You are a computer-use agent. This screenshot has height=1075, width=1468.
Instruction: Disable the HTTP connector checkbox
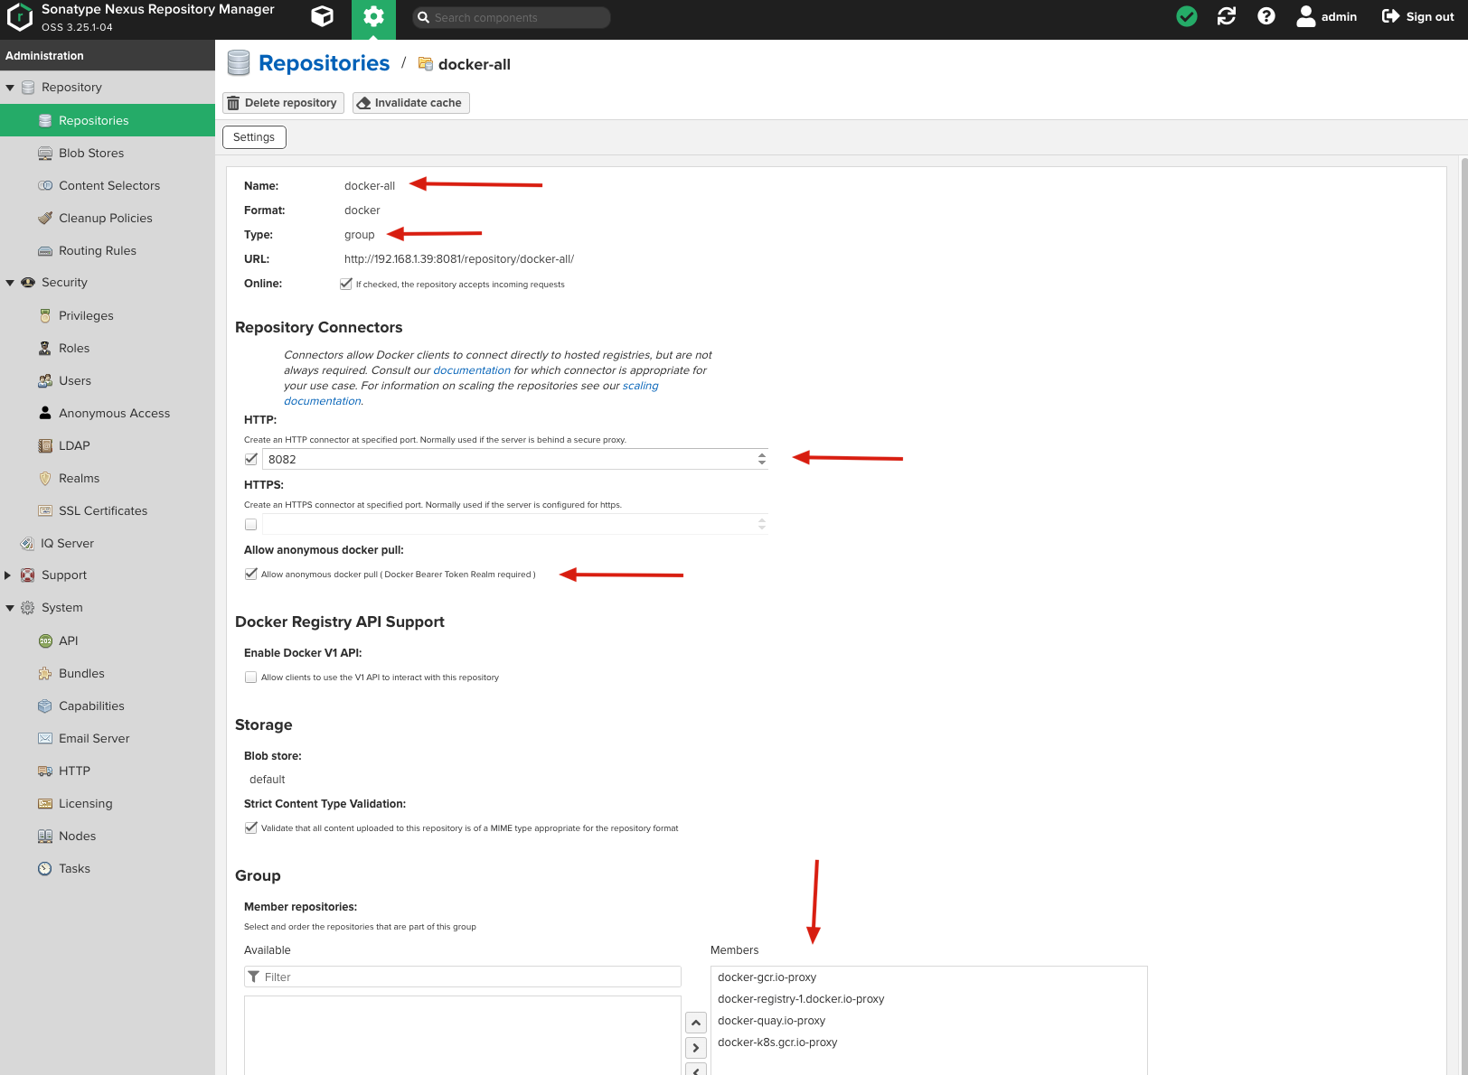[250, 458]
